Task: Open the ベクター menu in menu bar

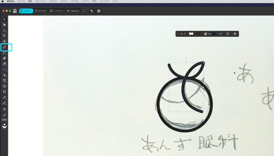Action: coord(64,1)
